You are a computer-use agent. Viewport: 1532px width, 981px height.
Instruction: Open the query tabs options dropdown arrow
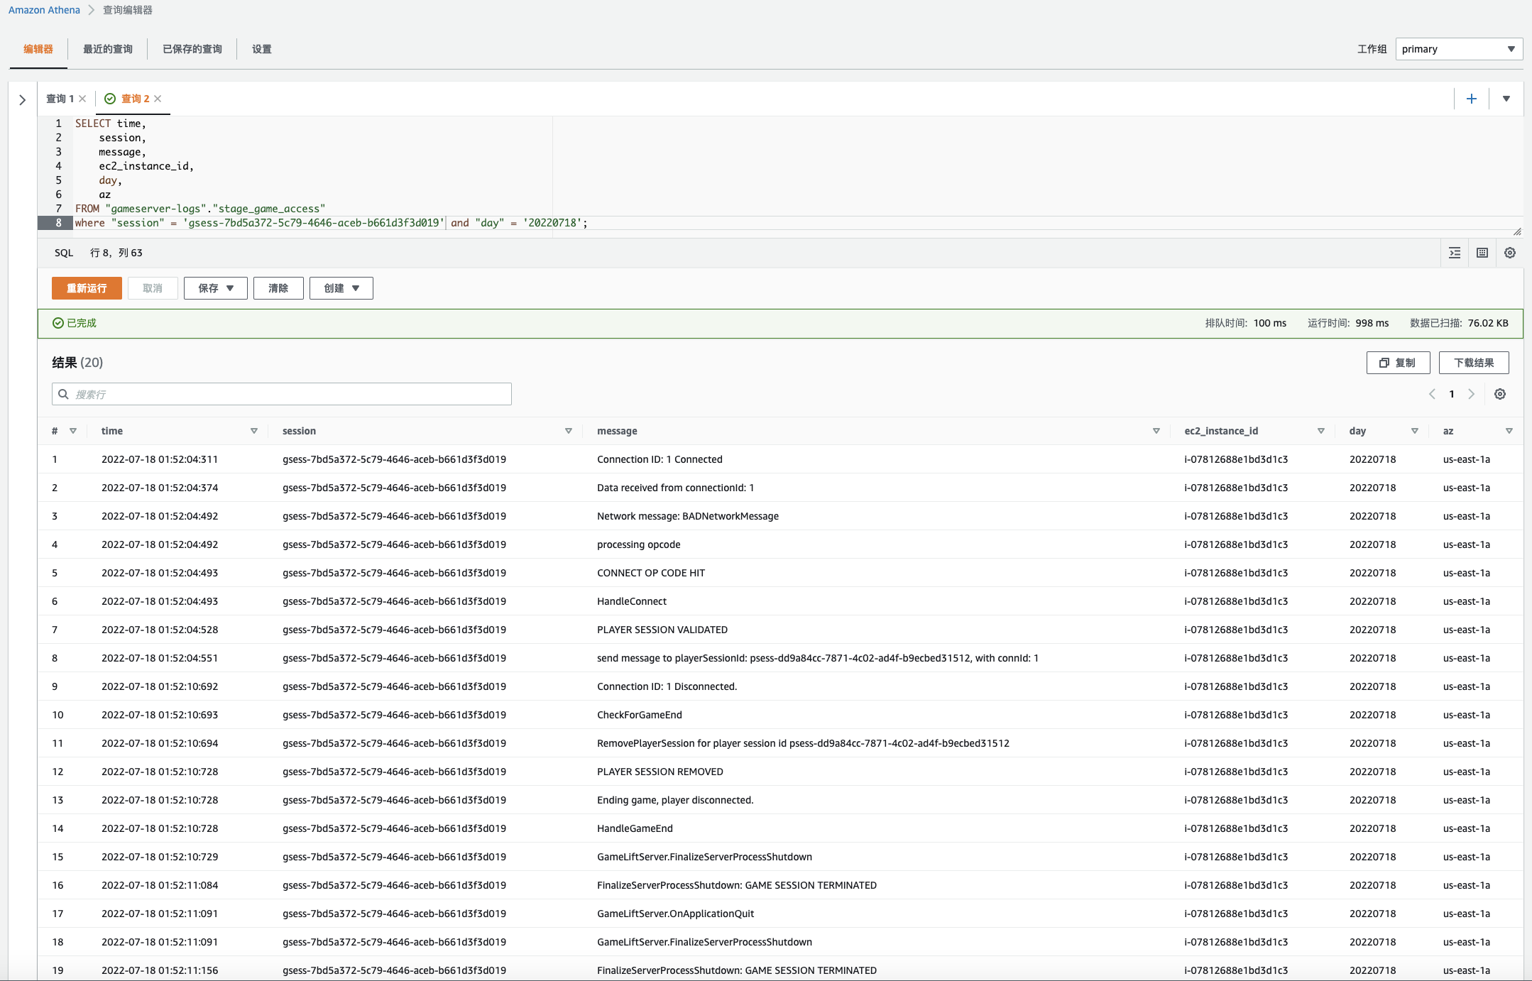(1506, 99)
